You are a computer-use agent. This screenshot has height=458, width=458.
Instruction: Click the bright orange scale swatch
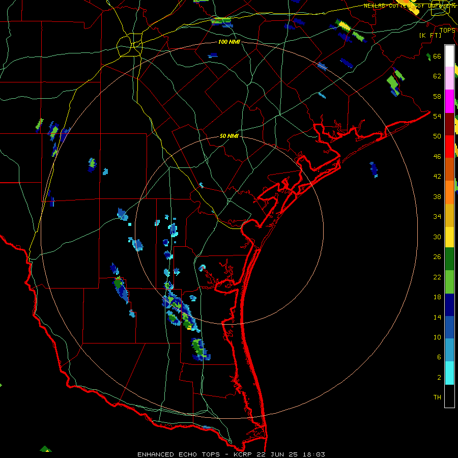click(x=449, y=192)
